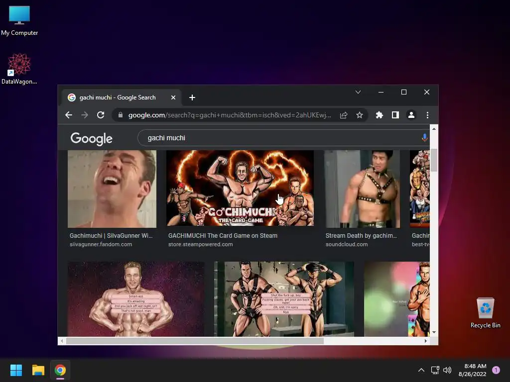Select the Recycle Bin desktop icon
Image resolution: width=510 pixels, height=382 pixels.
coord(485,313)
